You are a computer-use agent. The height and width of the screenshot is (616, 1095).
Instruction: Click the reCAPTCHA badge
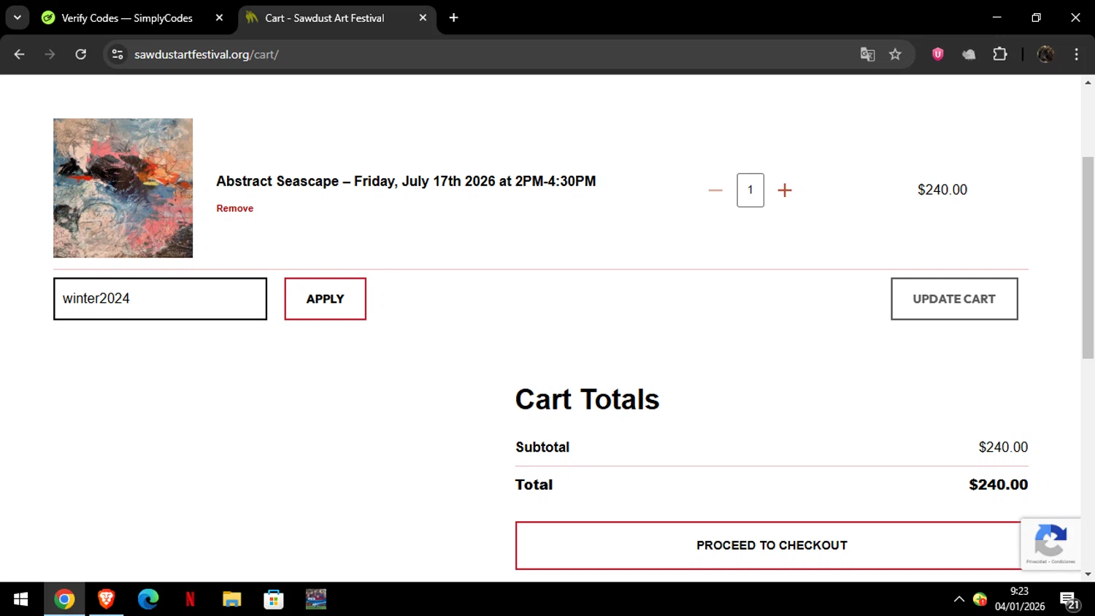click(x=1050, y=544)
